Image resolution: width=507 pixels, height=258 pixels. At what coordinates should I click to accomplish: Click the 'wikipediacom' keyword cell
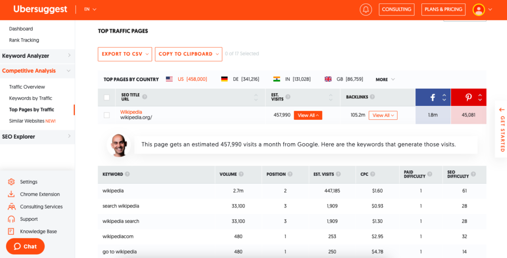click(x=118, y=236)
